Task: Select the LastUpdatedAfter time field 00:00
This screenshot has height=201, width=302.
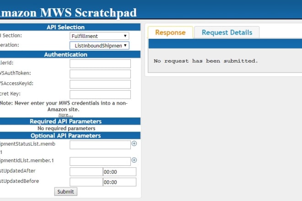Action: click(x=119, y=172)
